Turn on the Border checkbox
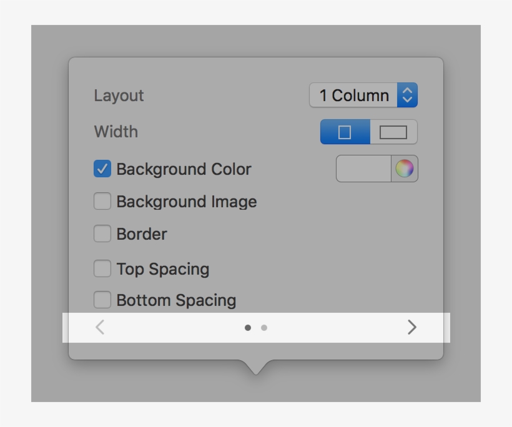Viewport: 512px width, 427px height. [102, 233]
